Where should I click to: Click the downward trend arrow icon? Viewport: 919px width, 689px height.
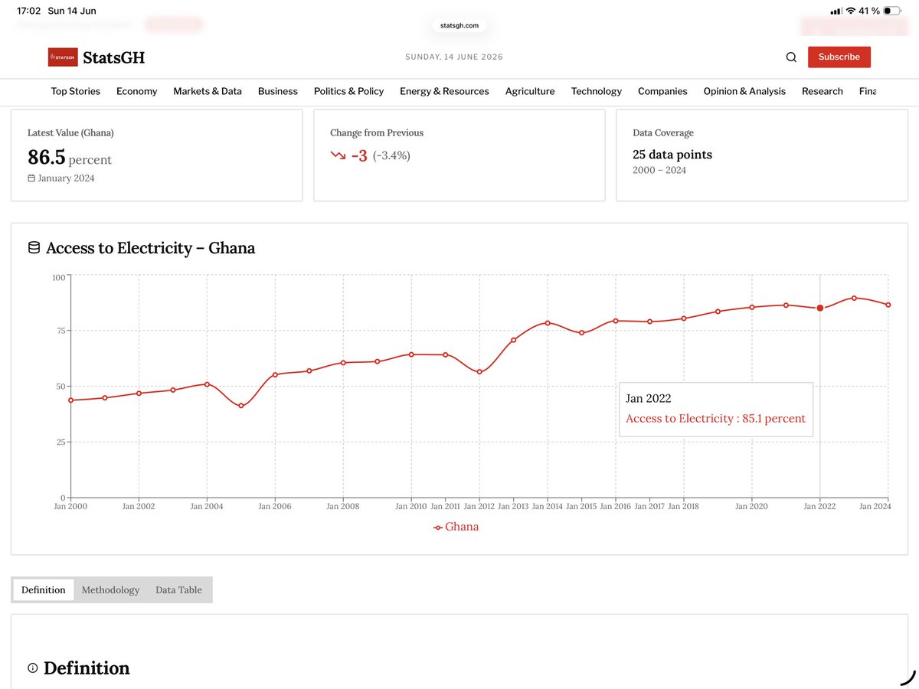[338, 155]
